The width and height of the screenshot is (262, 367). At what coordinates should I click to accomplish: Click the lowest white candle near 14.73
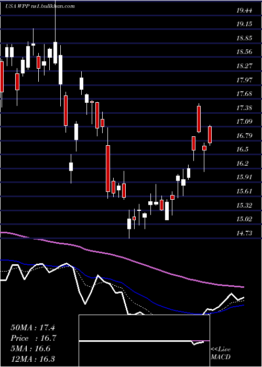[129, 224]
